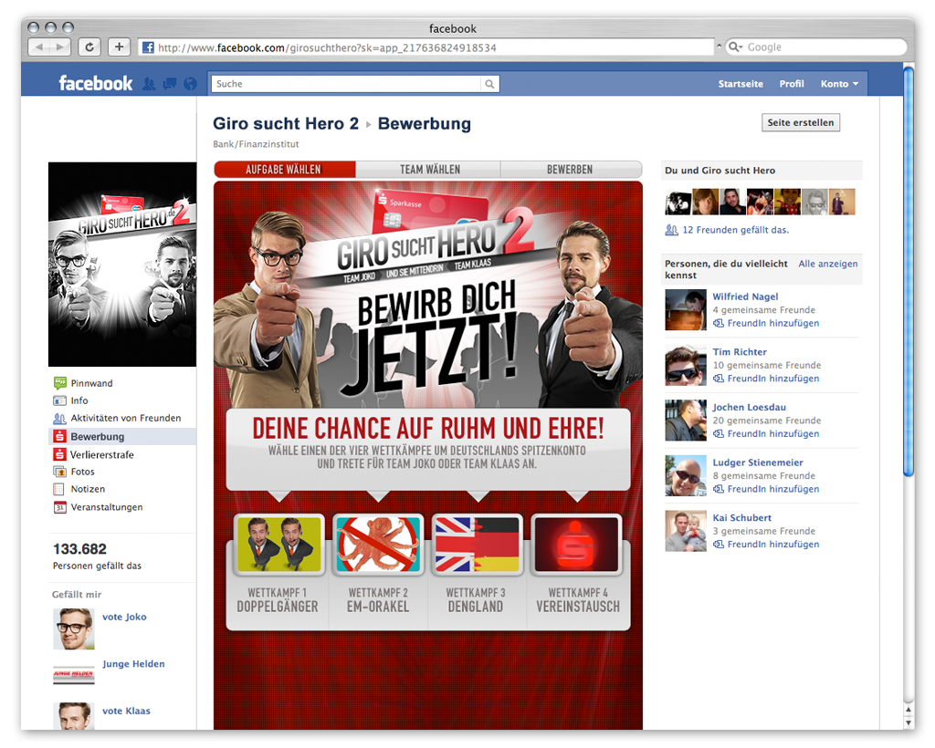Screen dimensions: 935x748
Task: Open Verliererstrafe in the left sidebar
Action: (x=101, y=454)
